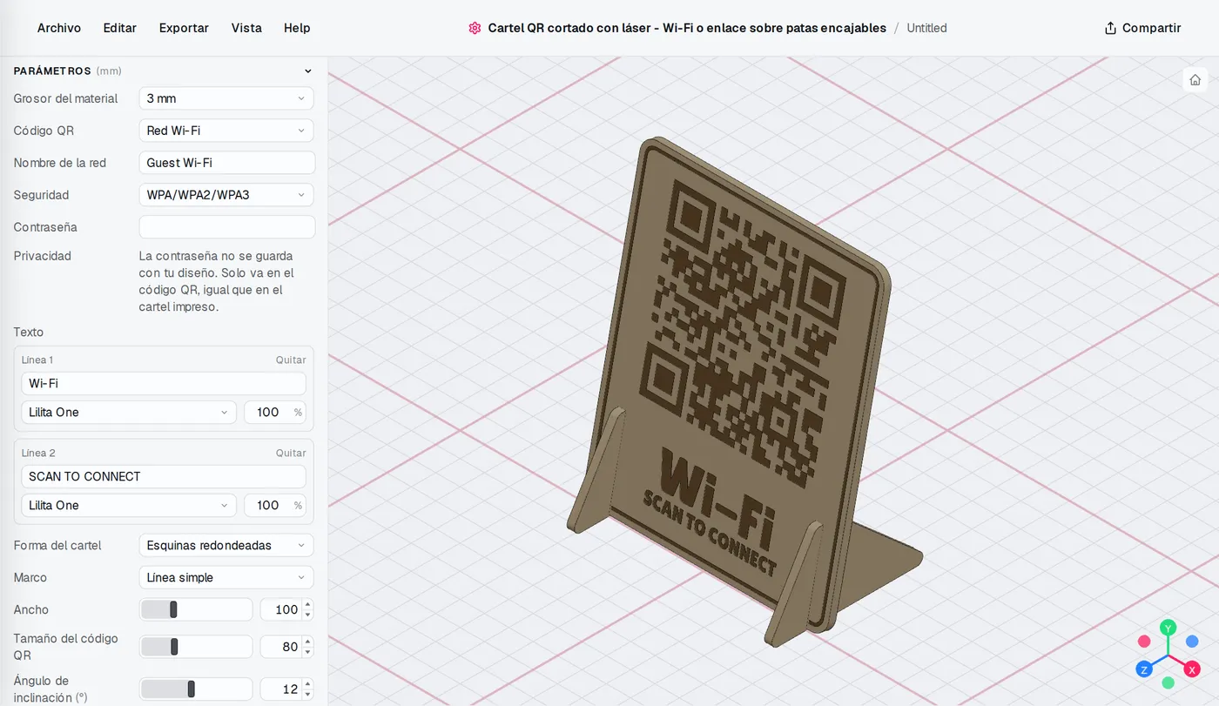Click the Ancho number field showing 100

pyautogui.click(x=281, y=610)
